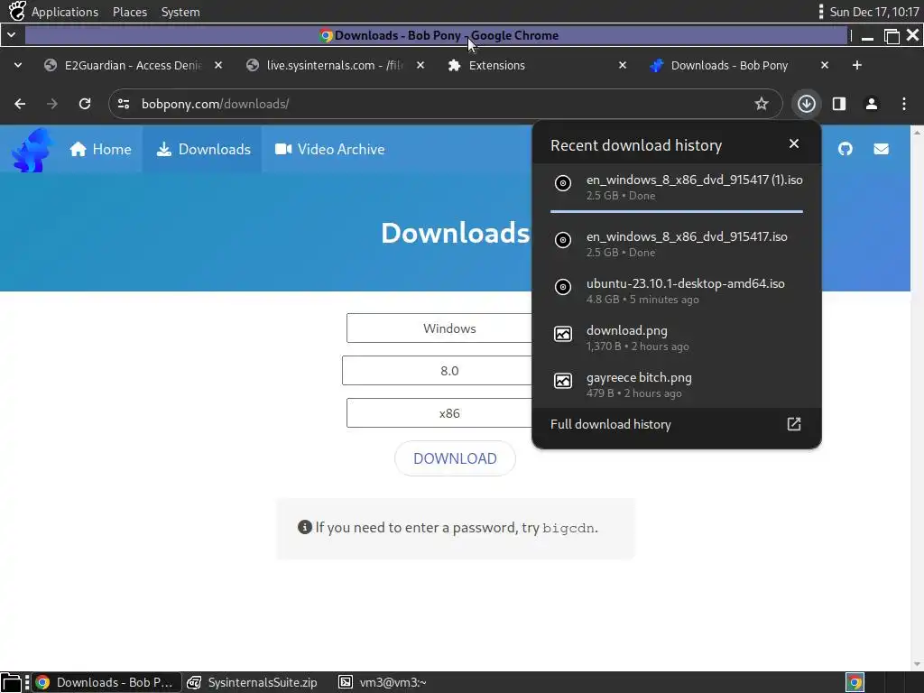Image resolution: width=924 pixels, height=693 pixels.
Task: Open en_windows_8_x86_dvd_915417.iso download entry
Action: click(677, 244)
